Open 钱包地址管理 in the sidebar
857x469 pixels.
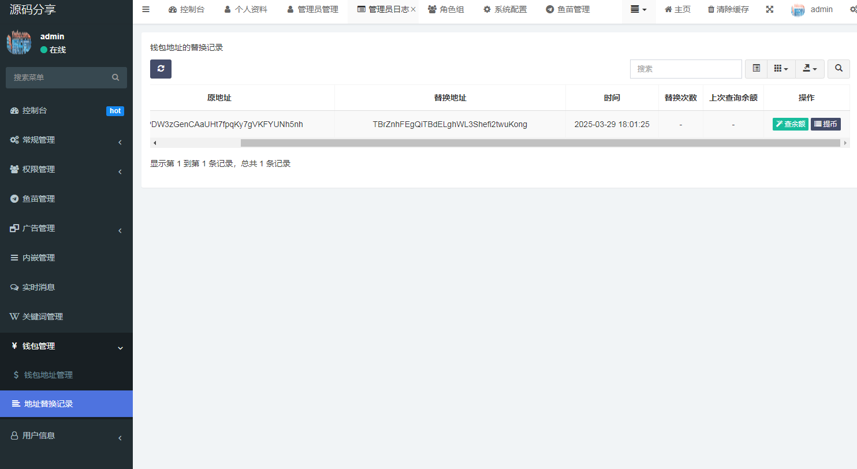pos(49,375)
